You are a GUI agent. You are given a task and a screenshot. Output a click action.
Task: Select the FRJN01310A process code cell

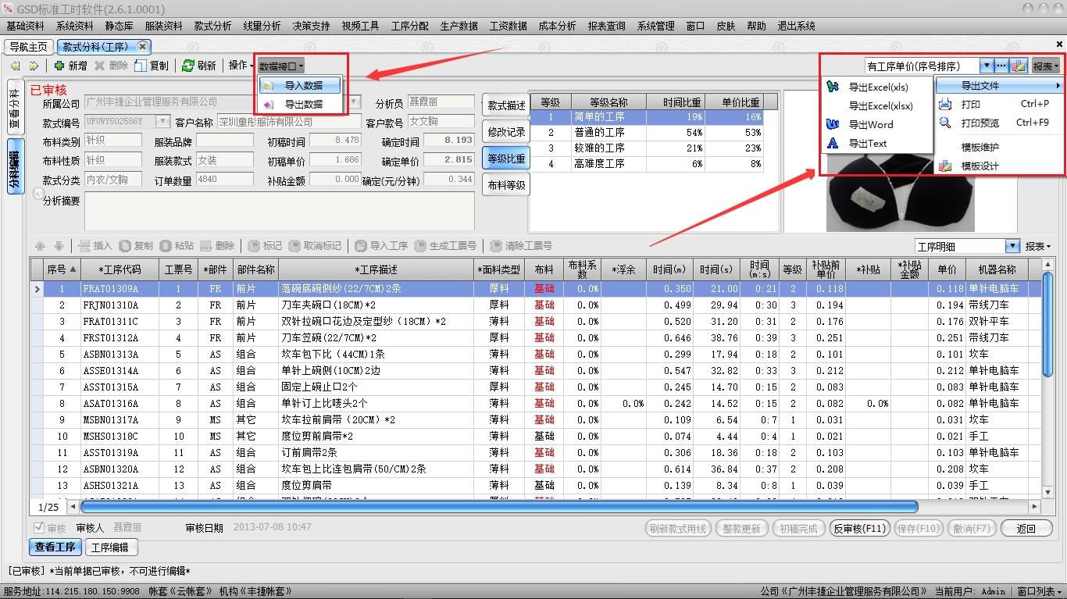pos(120,305)
